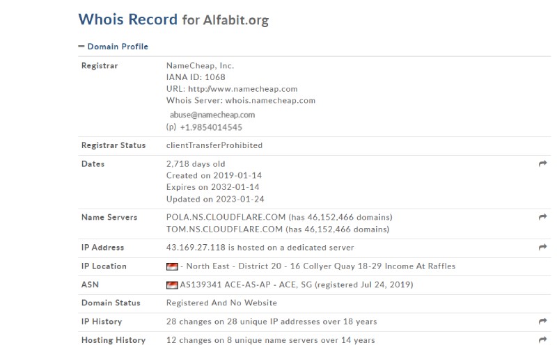Image resolution: width=557 pixels, height=354 pixels.
Task: Click the Hosting History row label
Action: click(x=113, y=340)
